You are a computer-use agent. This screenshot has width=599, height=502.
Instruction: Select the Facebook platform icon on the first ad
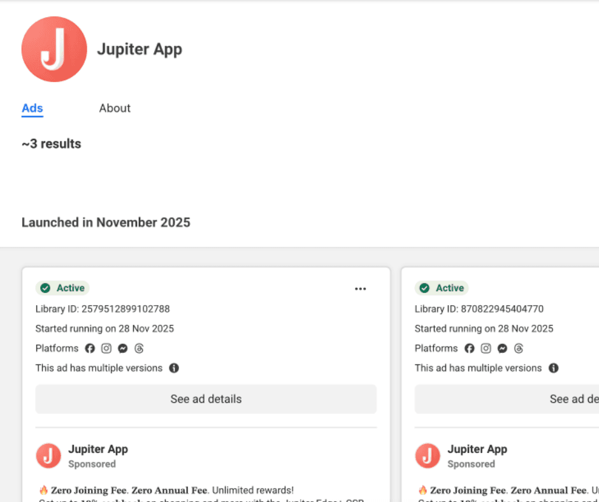pos(91,348)
